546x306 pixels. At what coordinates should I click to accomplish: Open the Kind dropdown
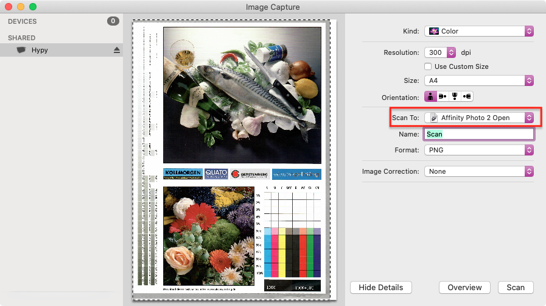coord(479,31)
